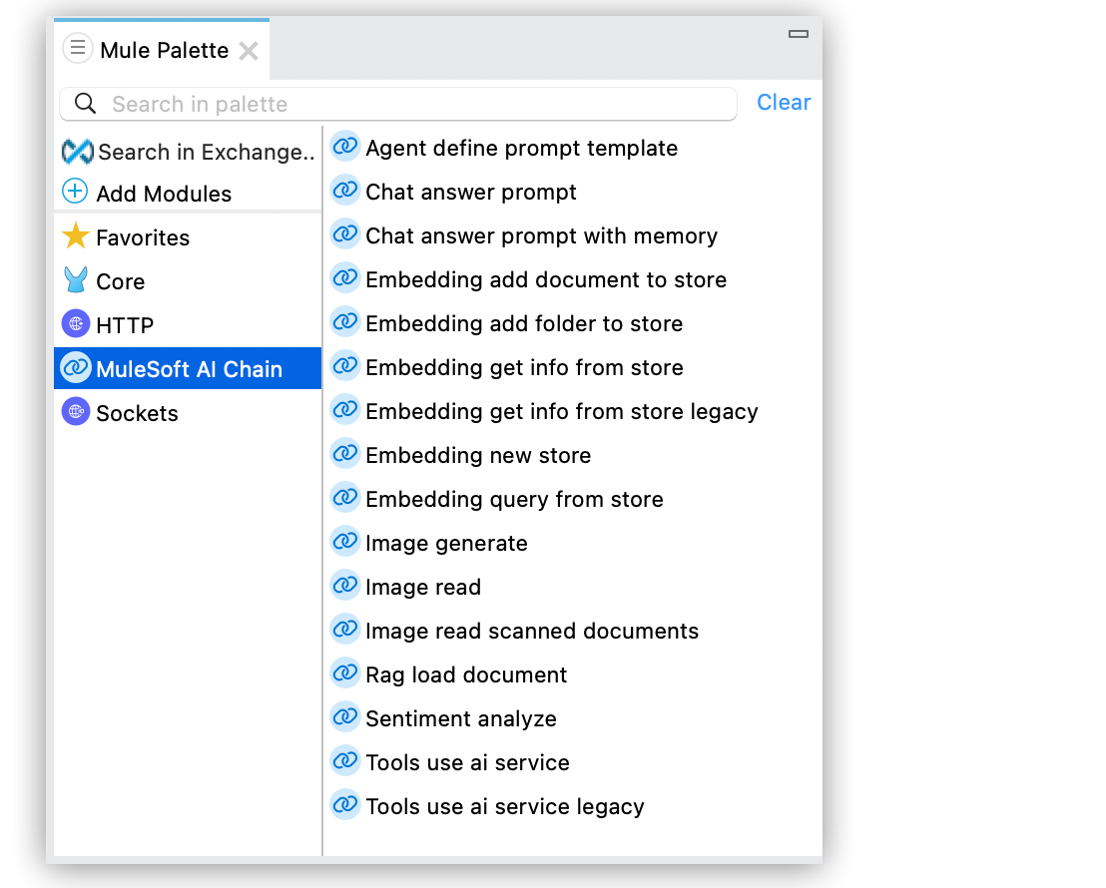Image resolution: width=1106 pixels, height=888 pixels.
Task: Click the Sockets module icon
Action: tap(75, 412)
